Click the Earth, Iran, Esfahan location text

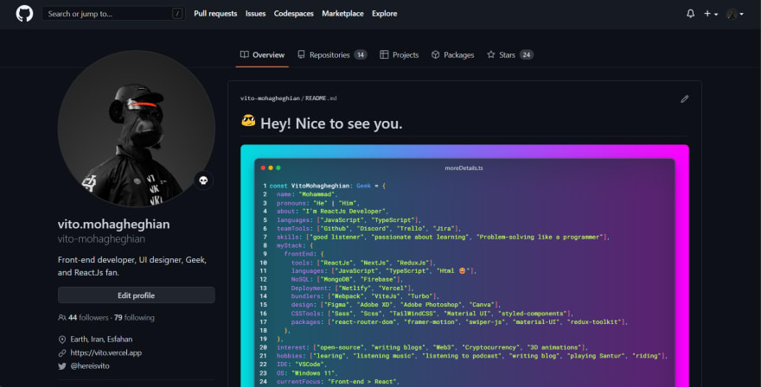101,339
